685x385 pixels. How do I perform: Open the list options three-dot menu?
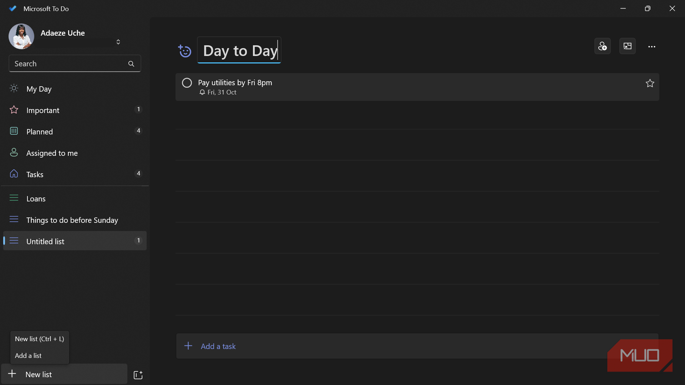click(652, 47)
